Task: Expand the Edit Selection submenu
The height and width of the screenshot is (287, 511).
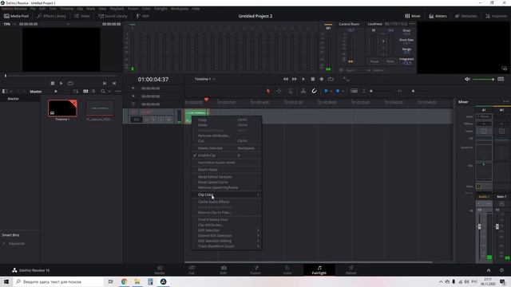Action: click(x=227, y=230)
